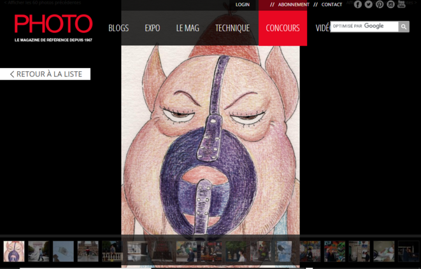Open the Eiffel Tower thumbnail
This screenshot has width=421, height=269.
point(88,251)
